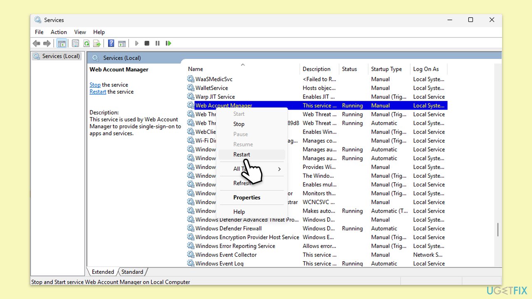The width and height of the screenshot is (532, 299).
Task: Click the gear icon beside WaaSMedicSvc
Action: click(x=191, y=79)
